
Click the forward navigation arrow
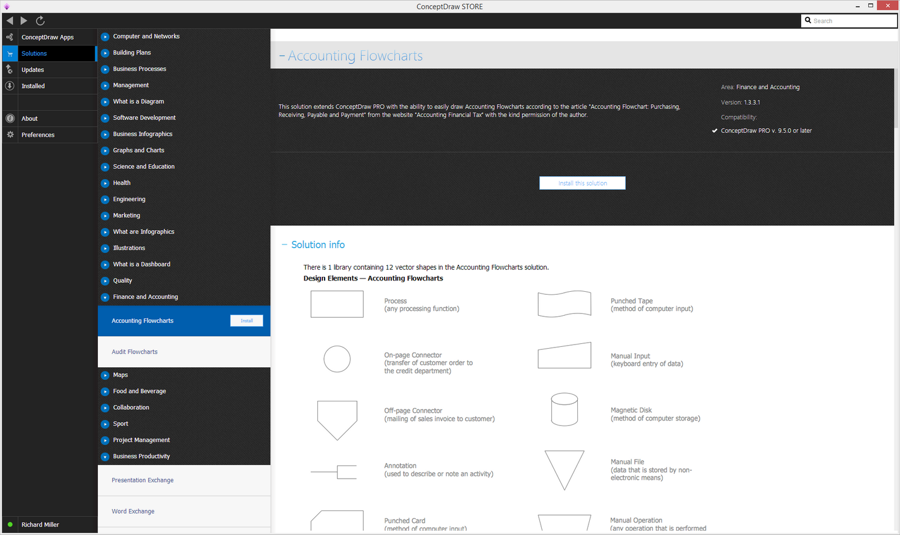(x=24, y=20)
